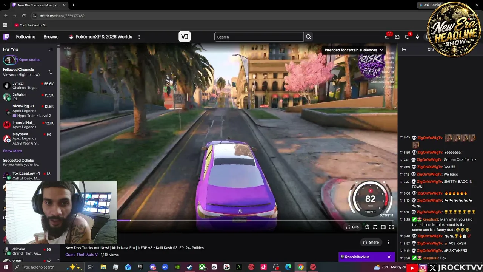Image resolution: width=483 pixels, height=272 pixels.
Task: Open File Explorer from the taskbar
Action: click(x=103, y=267)
